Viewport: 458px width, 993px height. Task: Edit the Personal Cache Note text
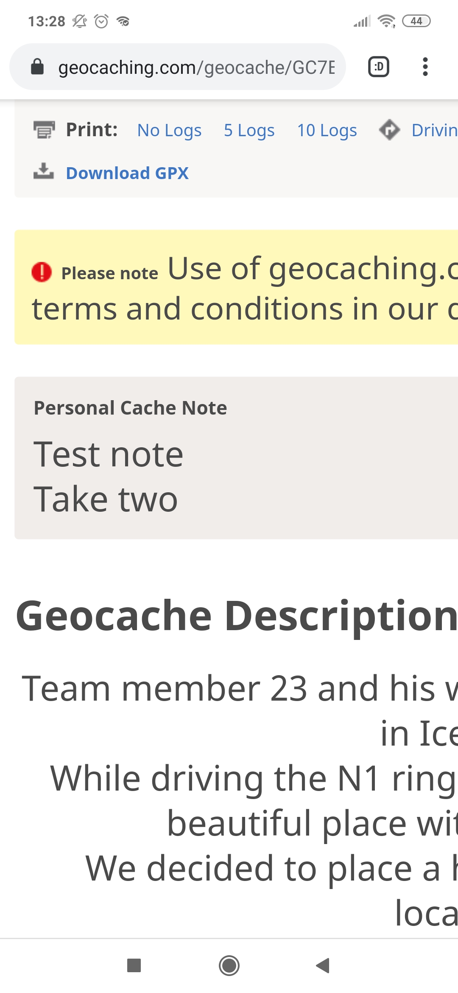(109, 476)
